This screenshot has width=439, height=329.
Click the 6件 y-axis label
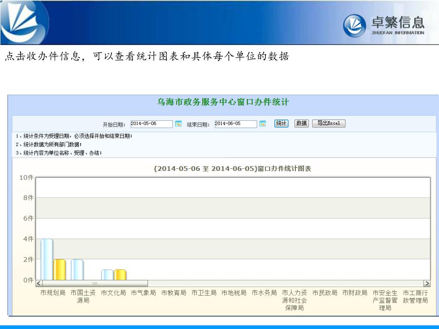[28, 218]
